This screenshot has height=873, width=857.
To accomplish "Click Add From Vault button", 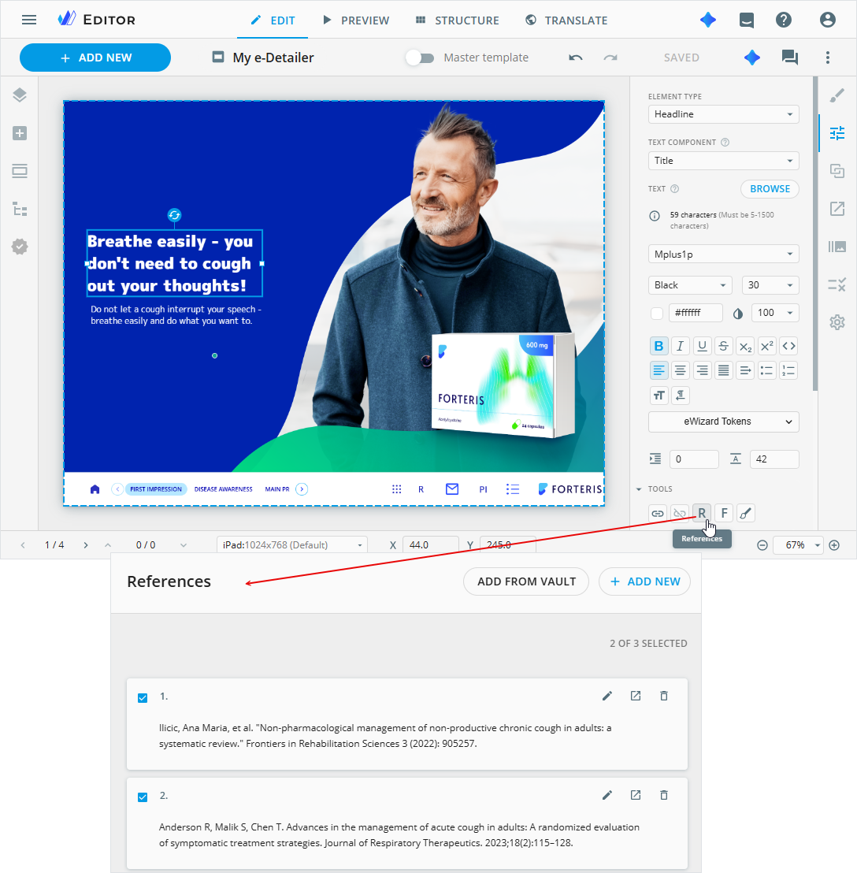I will (526, 581).
